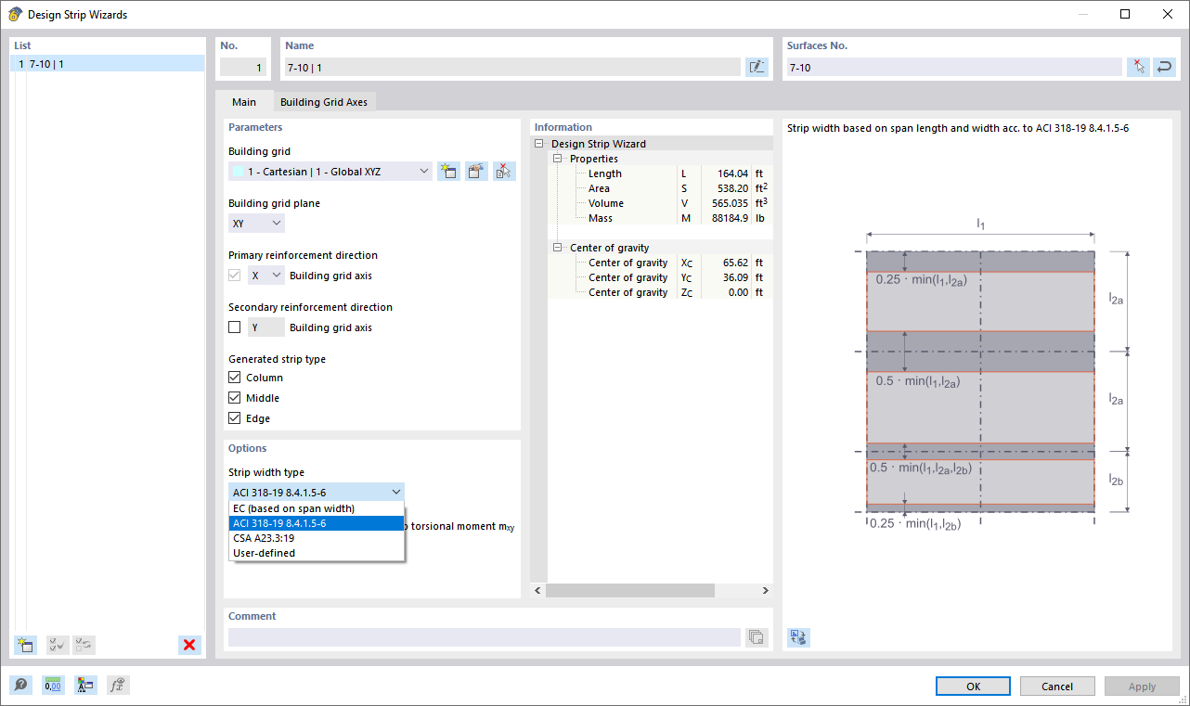Click the OK button
The image size is (1190, 706).
point(972,686)
